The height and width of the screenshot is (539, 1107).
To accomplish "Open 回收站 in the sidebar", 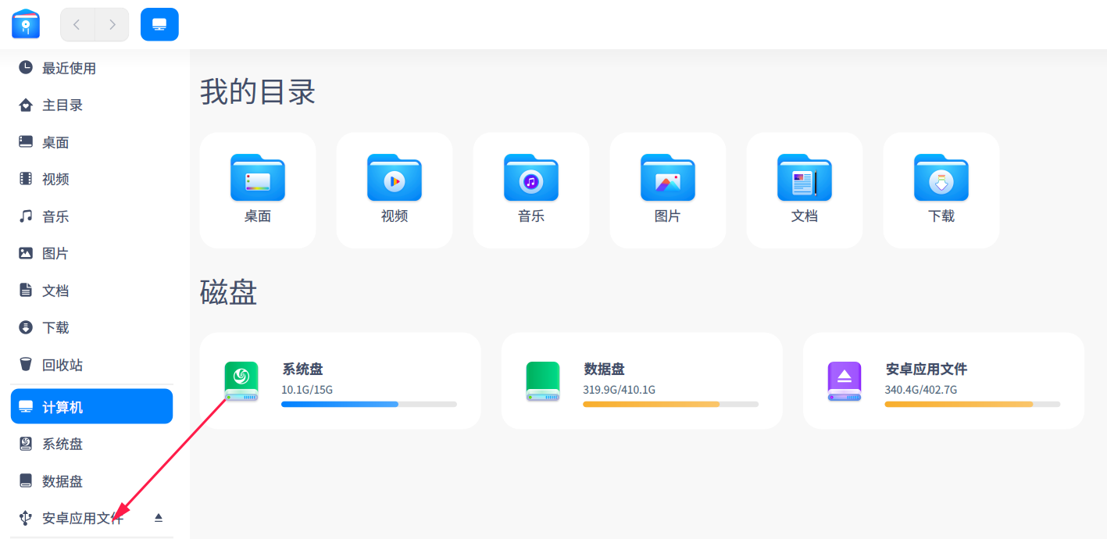I will 92,365.
